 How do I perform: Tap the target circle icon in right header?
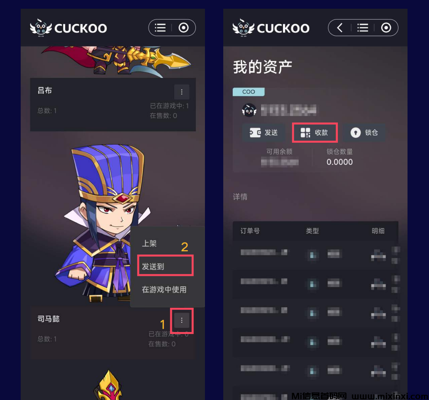pyautogui.click(x=386, y=27)
